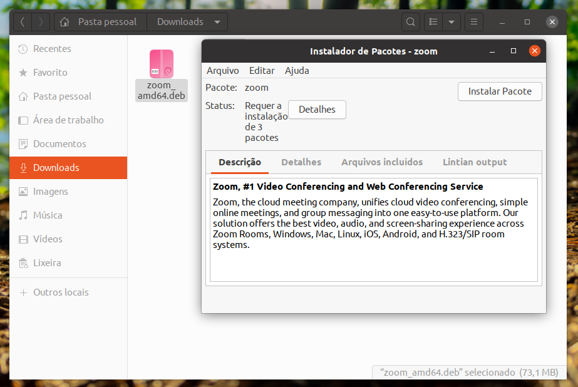
Task: Switch to list view icon
Action: [433, 22]
